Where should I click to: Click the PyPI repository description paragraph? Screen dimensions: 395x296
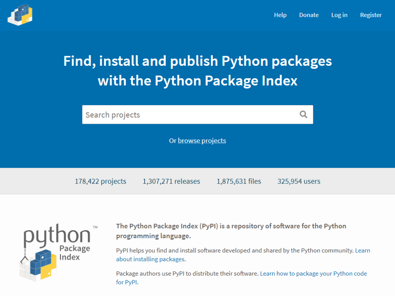coord(231,230)
